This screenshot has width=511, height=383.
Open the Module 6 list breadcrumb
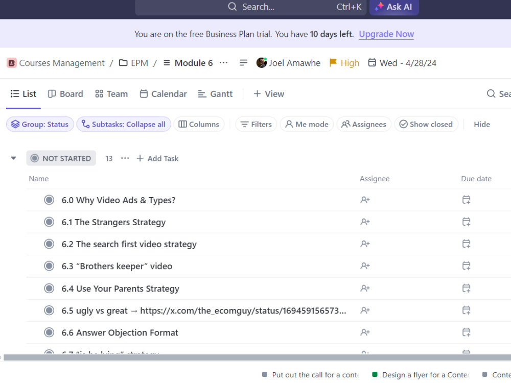pos(188,63)
